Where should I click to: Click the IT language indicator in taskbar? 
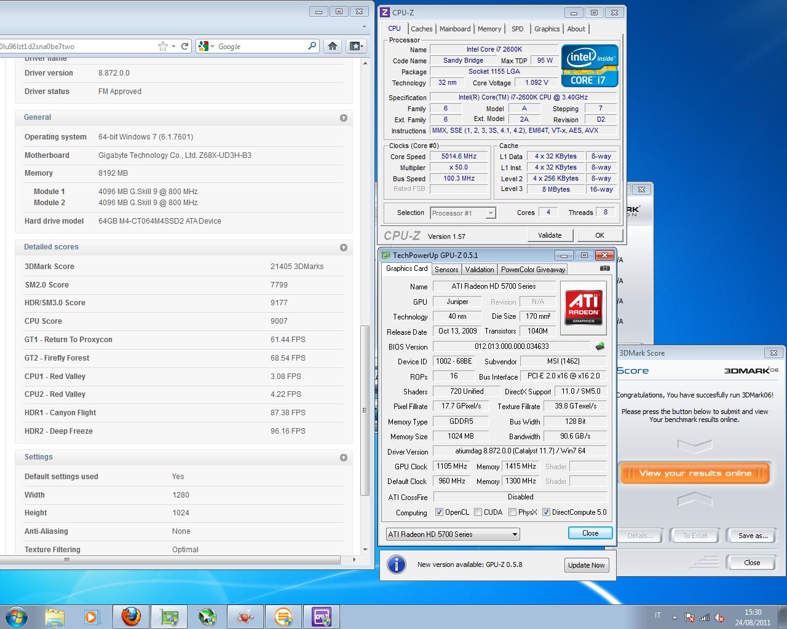(658, 615)
